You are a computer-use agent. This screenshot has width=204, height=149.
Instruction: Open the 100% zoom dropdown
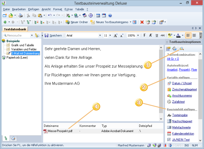[x=138, y=35]
